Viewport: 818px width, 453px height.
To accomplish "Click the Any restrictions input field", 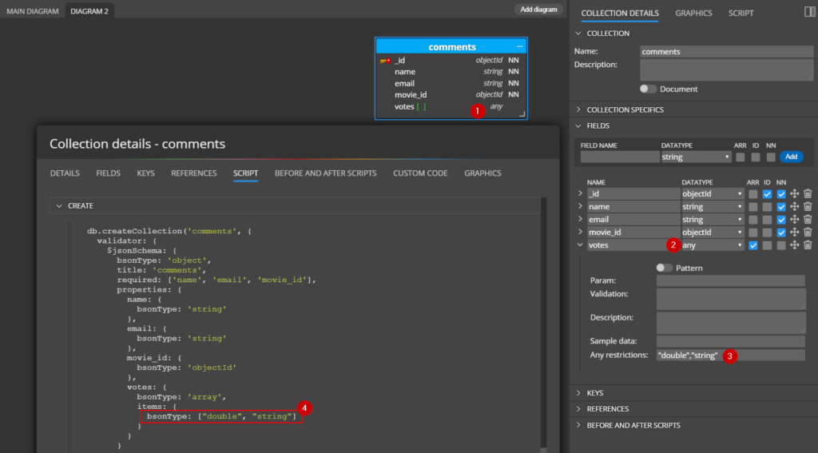I will click(730, 356).
